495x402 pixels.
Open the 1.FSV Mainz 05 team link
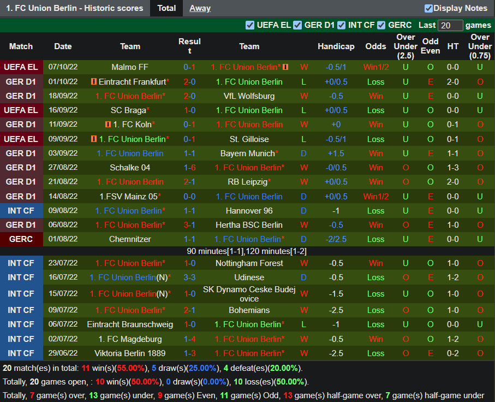click(128, 197)
